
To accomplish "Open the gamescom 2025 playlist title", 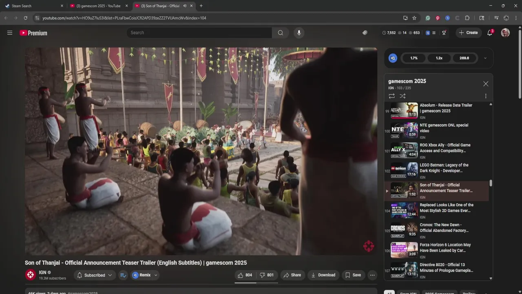I will [x=407, y=81].
